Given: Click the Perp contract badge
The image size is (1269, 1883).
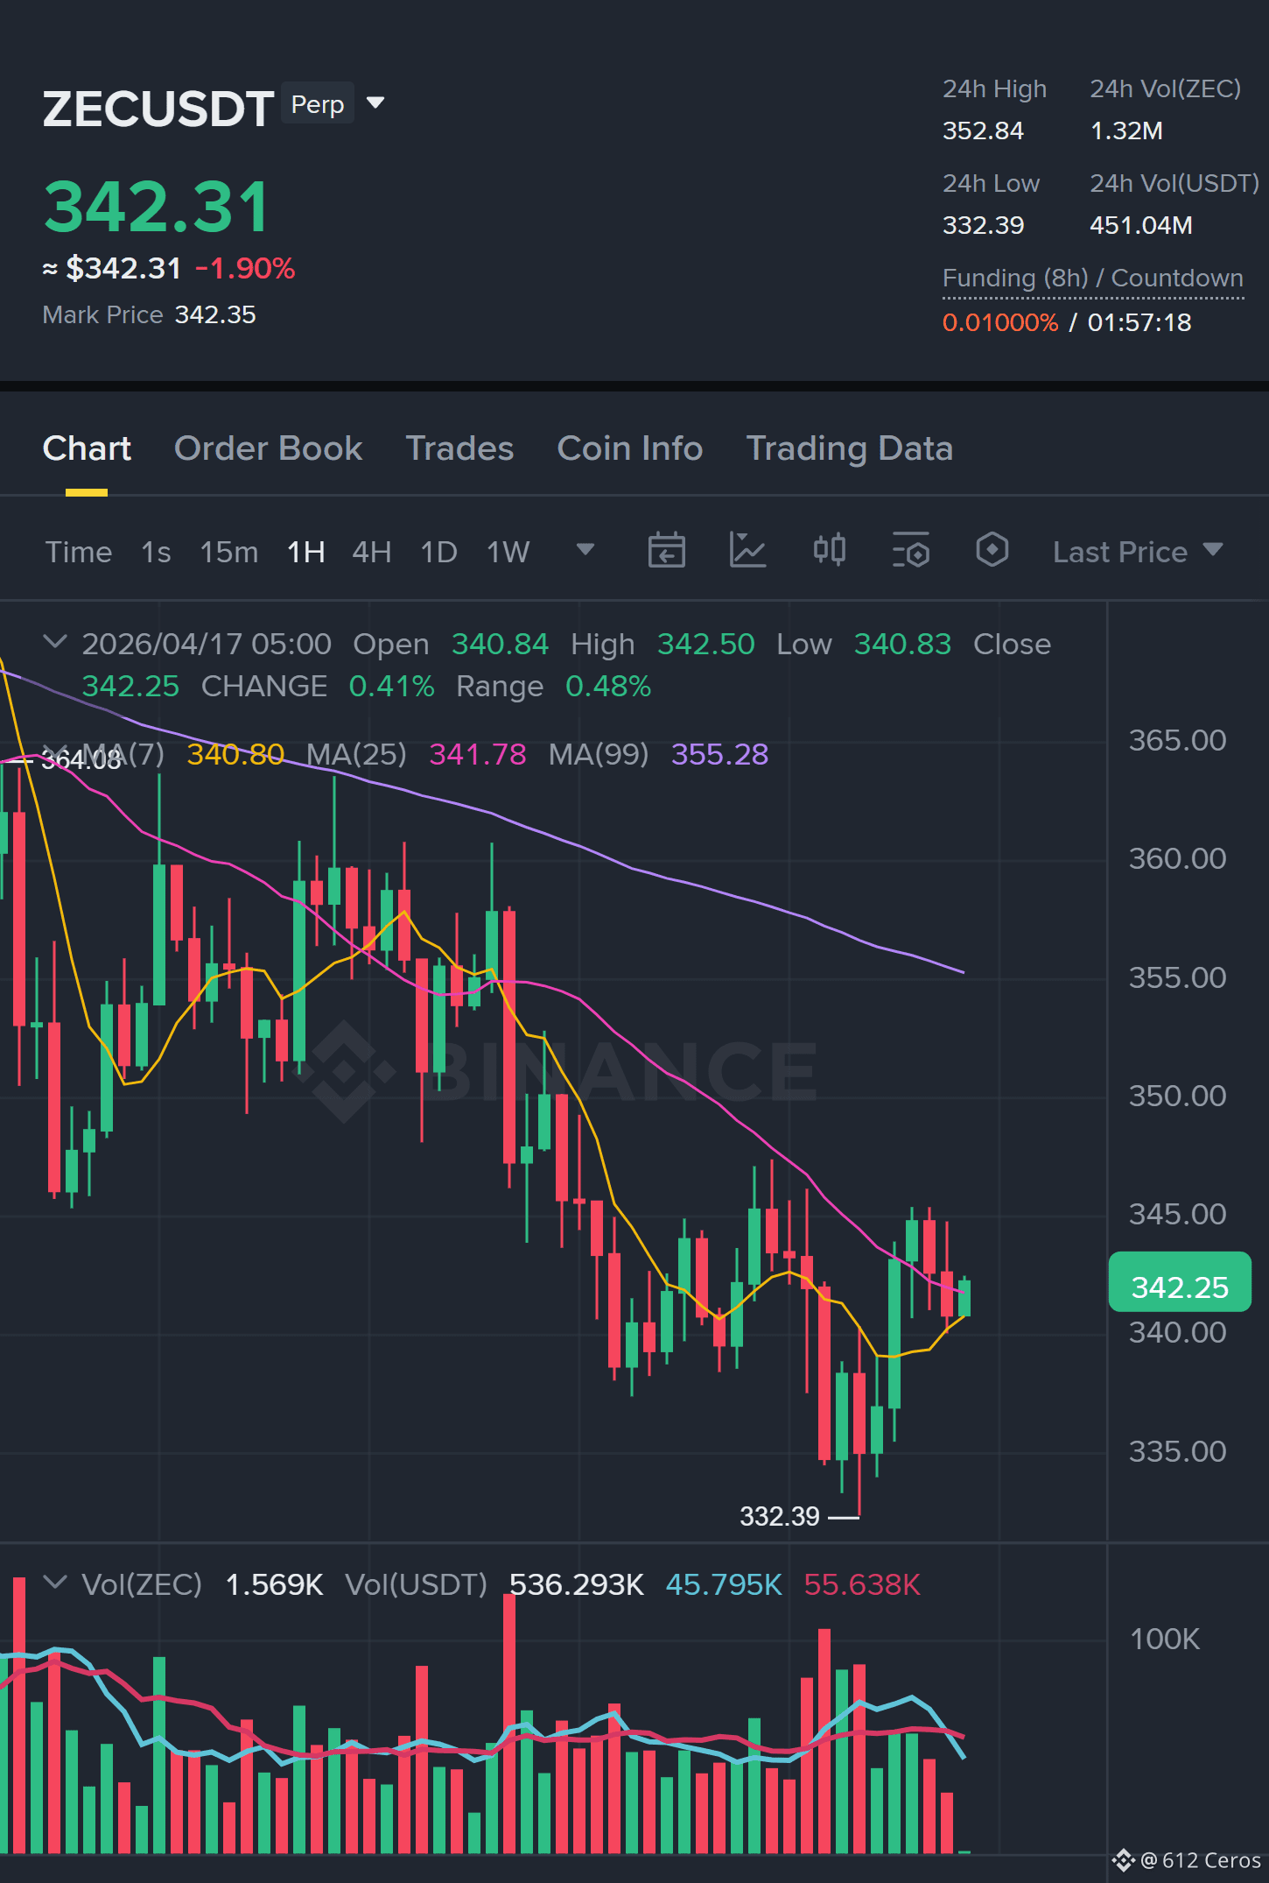Looking at the screenshot, I should coord(318,104).
